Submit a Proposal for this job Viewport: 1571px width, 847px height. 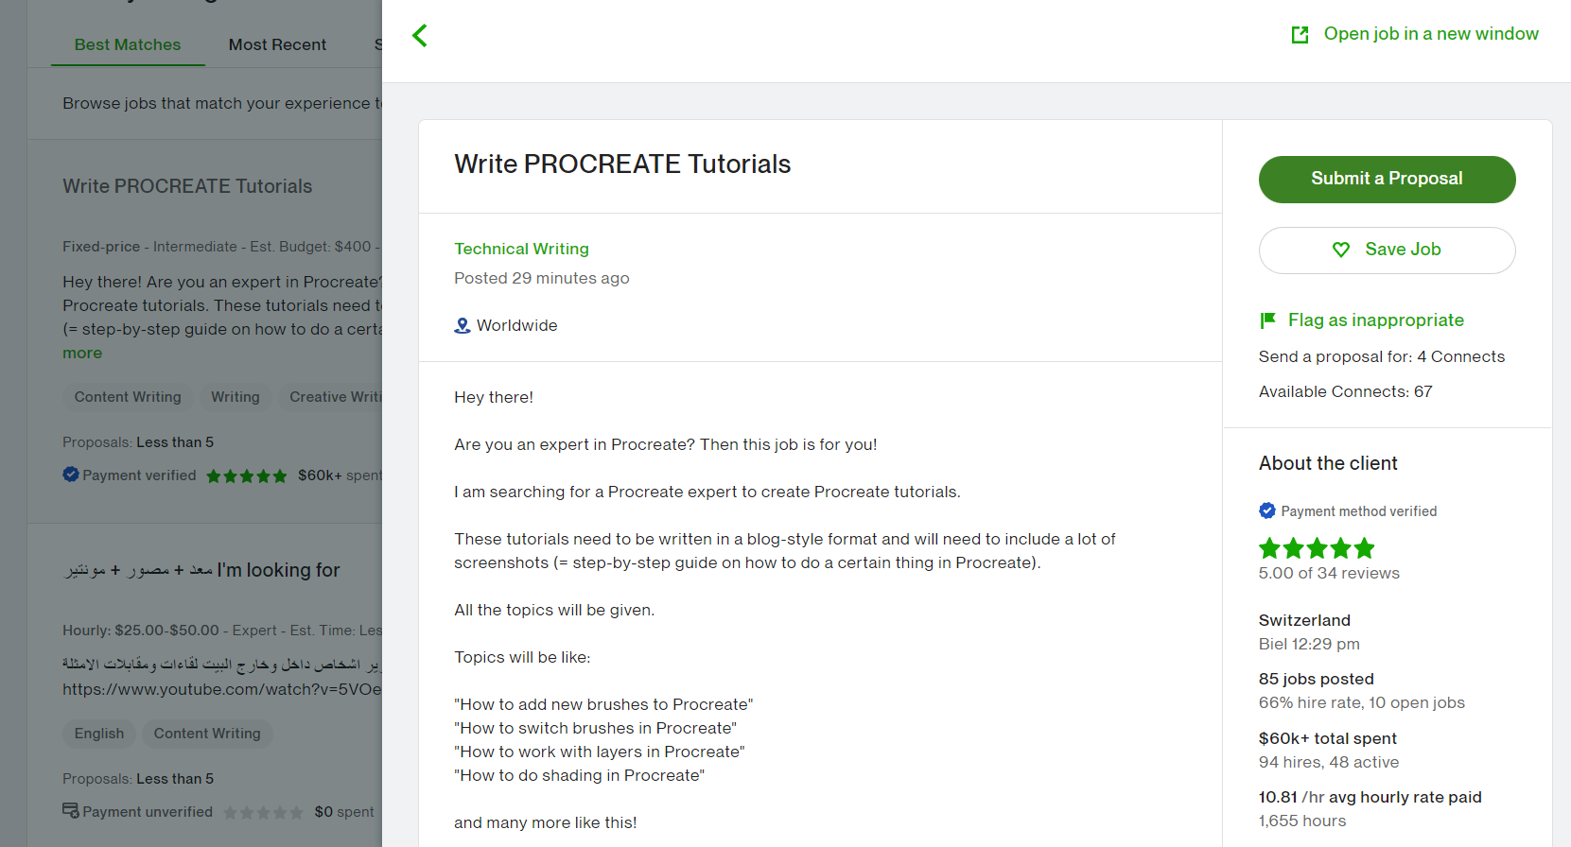[x=1387, y=180]
